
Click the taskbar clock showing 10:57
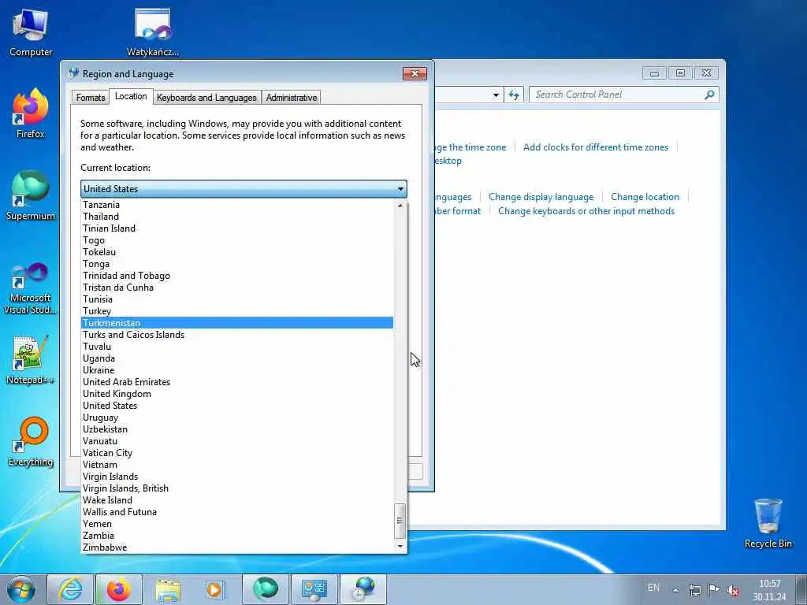(x=769, y=590)
